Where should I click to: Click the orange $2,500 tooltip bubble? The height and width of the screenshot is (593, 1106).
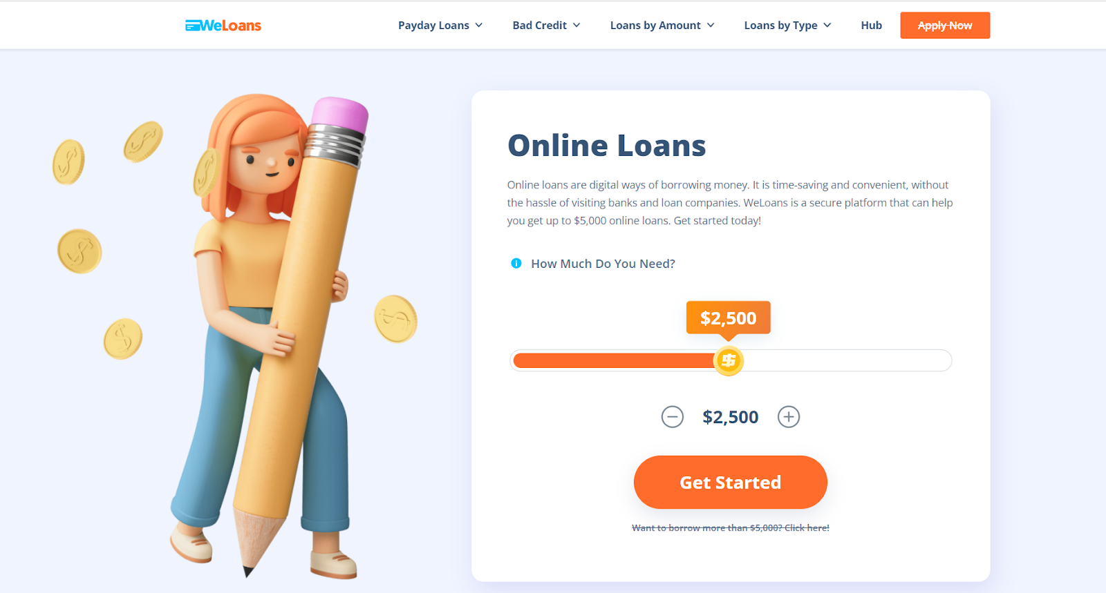[728, 318]
